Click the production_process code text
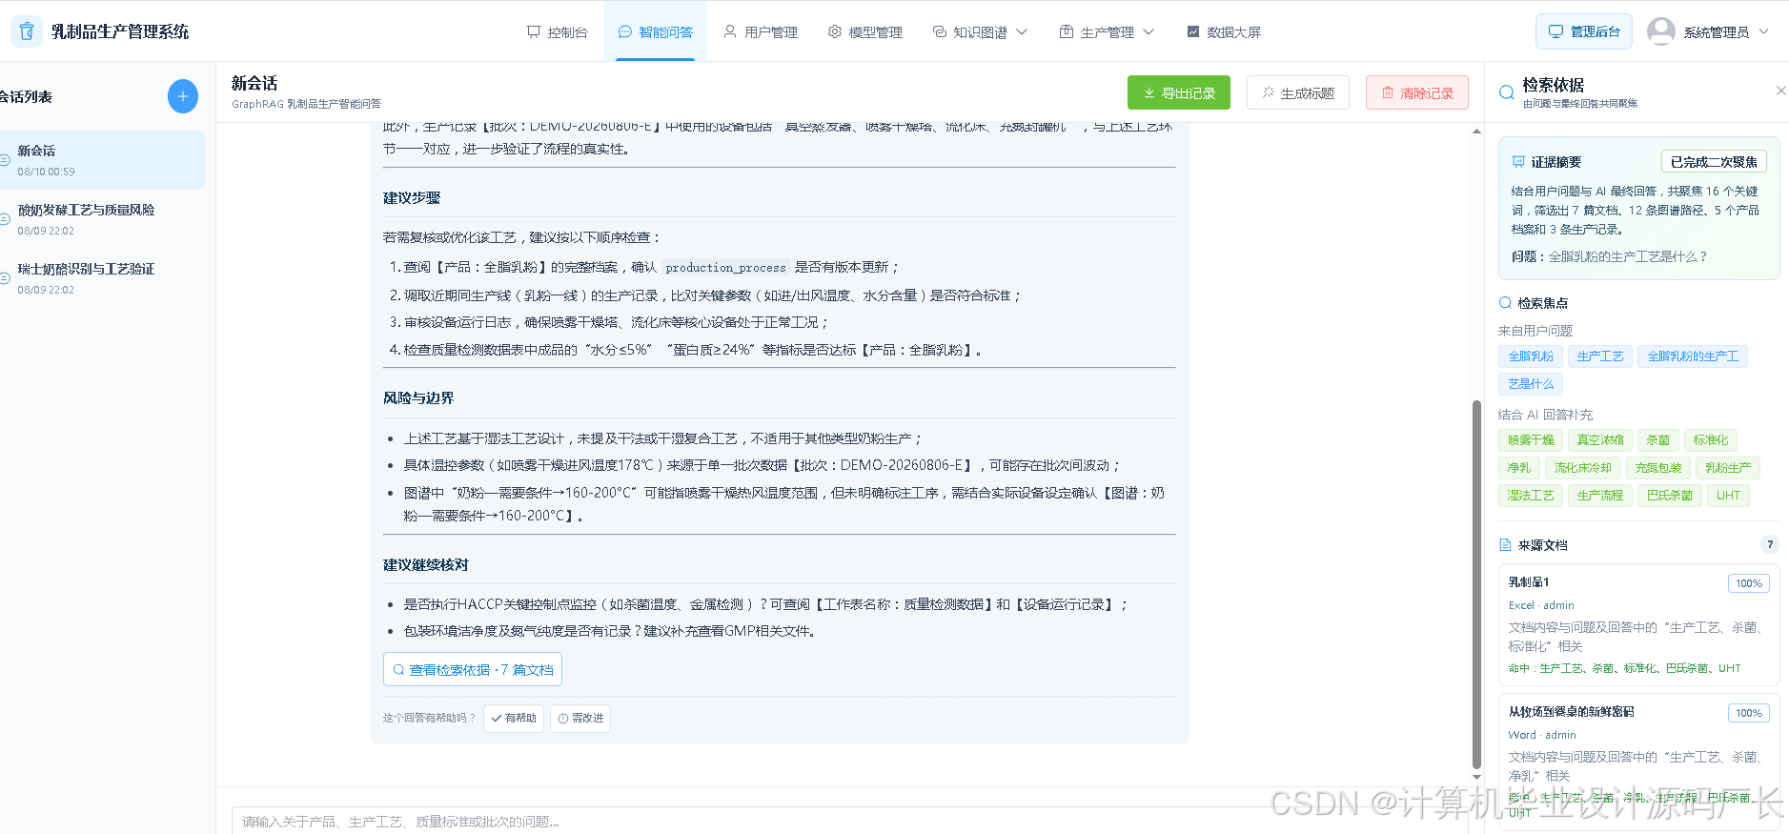1789x834 pixels. click(726, 268)
